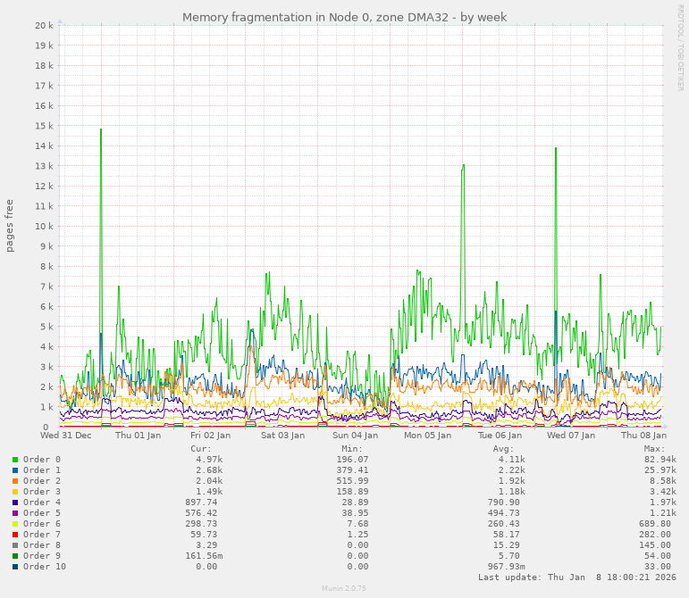Click the 'Order 8' legend label
Screen dimensions: 689x598
[x=42, y=545]
